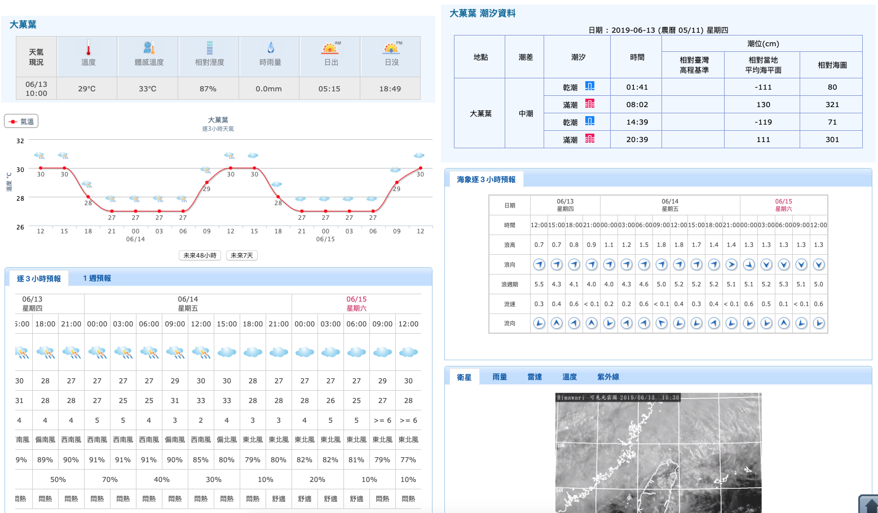Click the 大葉葉 潮汐資料 heading
The width and height of the screenshot is (878, 513).
(483, 14)
